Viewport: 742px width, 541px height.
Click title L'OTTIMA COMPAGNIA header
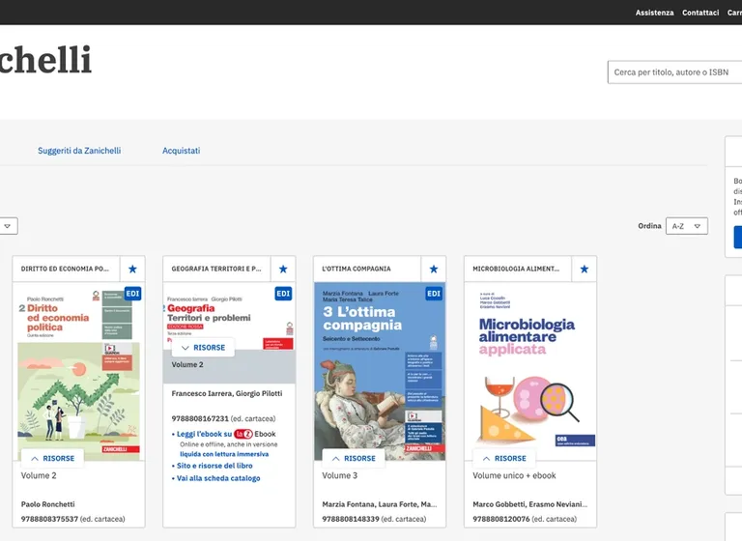(x=357, y=269)
